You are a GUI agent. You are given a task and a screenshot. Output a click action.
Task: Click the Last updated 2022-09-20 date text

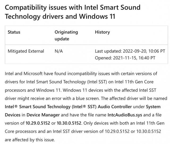pos(130,51)
